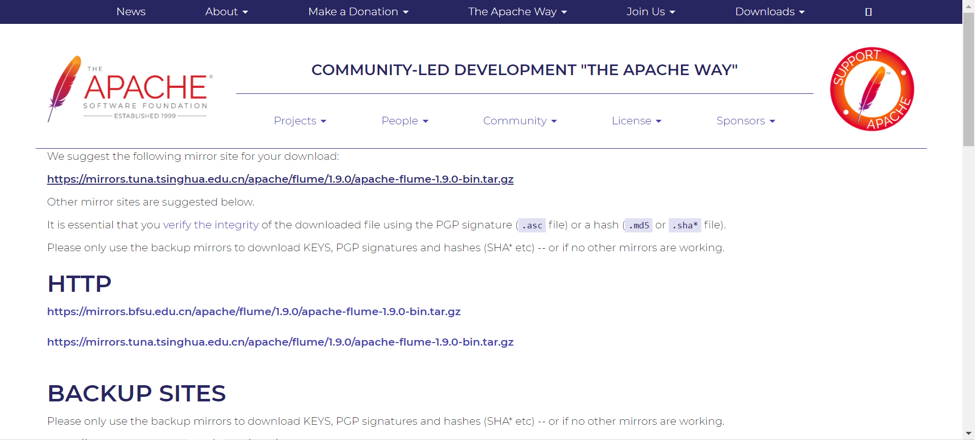The image size is (975, 440).
Task: Open the Downloads dropdown menu
Action: point(770,12)
